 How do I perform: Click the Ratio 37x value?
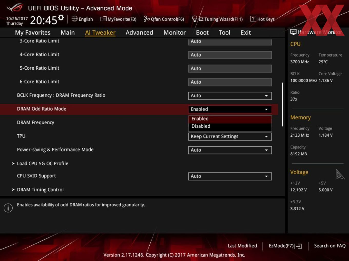(294, 99)
